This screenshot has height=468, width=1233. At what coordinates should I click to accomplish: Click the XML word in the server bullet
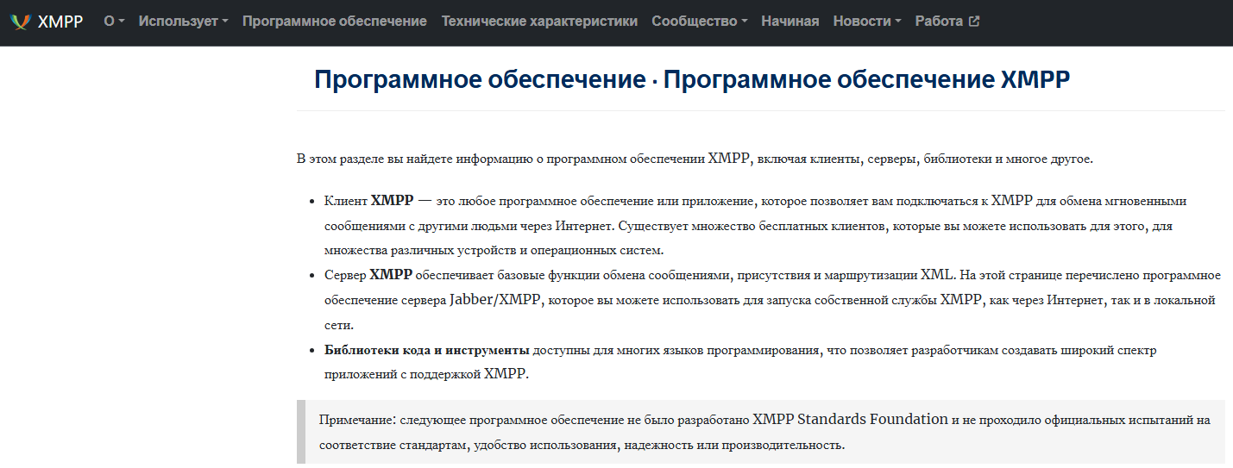[937, 276]
